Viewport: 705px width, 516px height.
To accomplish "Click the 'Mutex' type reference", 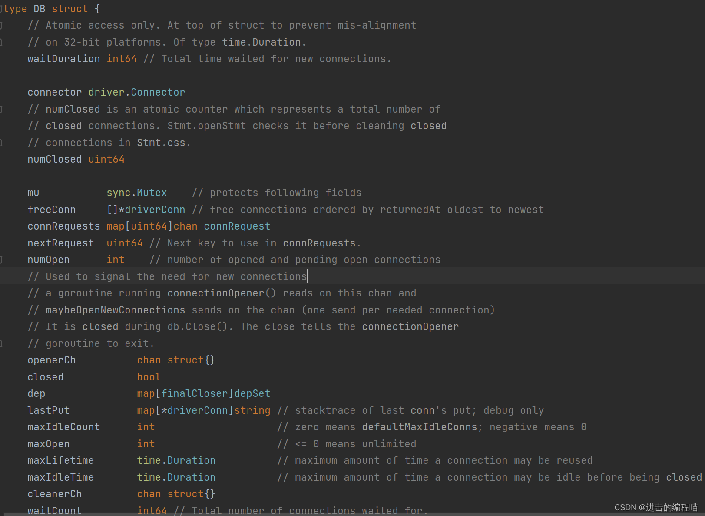I will point(152,193).
